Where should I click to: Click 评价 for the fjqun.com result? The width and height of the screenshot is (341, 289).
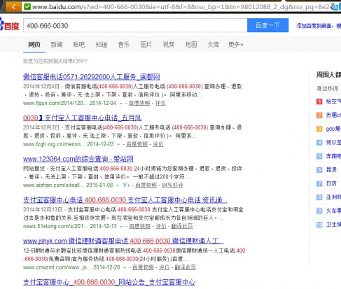pyautogui.click(x=160, y=103)
